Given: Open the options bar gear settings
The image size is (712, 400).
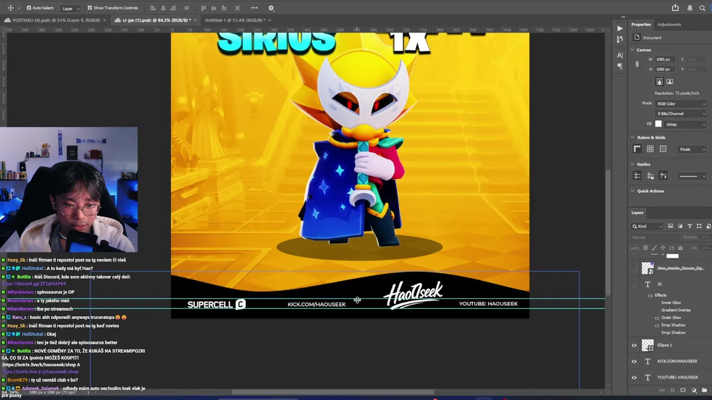Looking at the screenshot, I should (x=271, y=8).
